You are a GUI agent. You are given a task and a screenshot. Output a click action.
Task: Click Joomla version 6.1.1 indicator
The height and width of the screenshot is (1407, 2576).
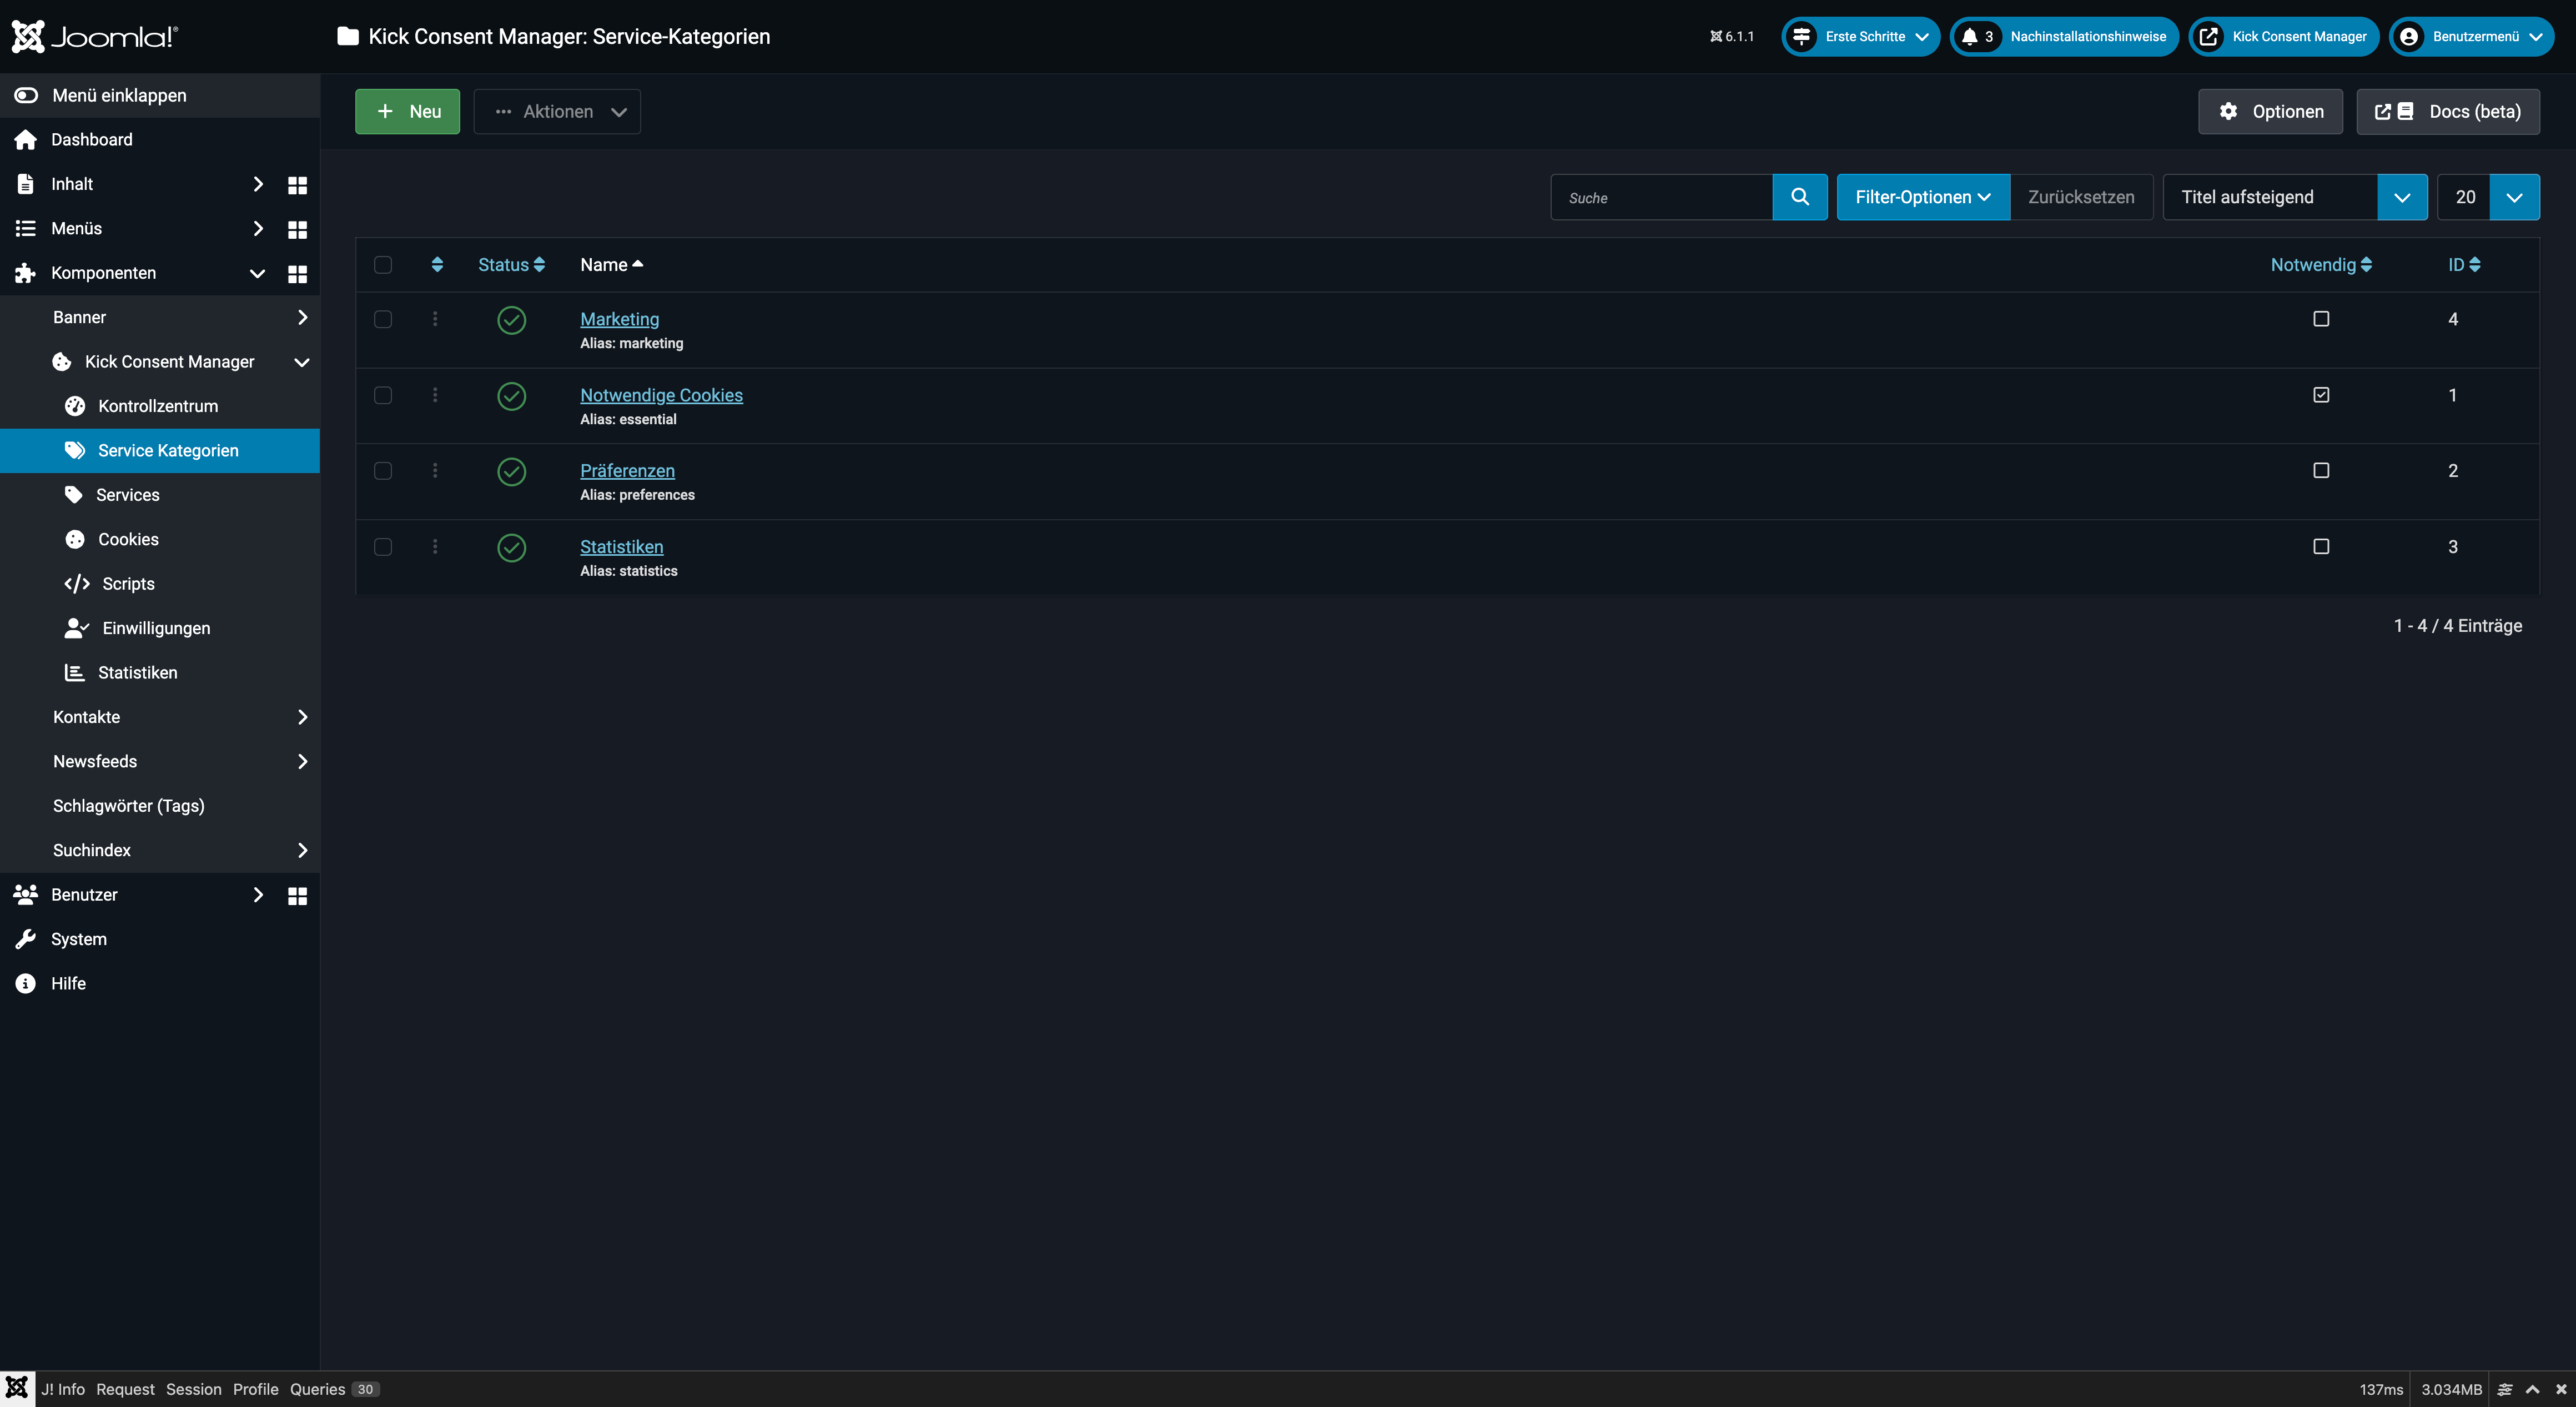pos(1732,37)
